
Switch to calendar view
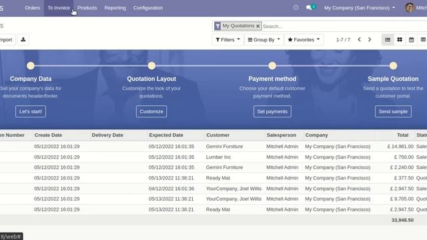click(x=411, y=39)
